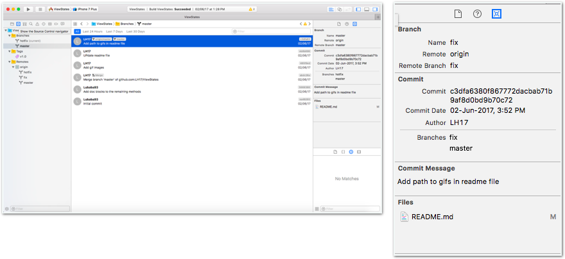Image resolution: width=565 pixels, height=259 pixels.
Task: Select the 'Intial commit' row
Action: pyautogui.click(x=192, y=101)
